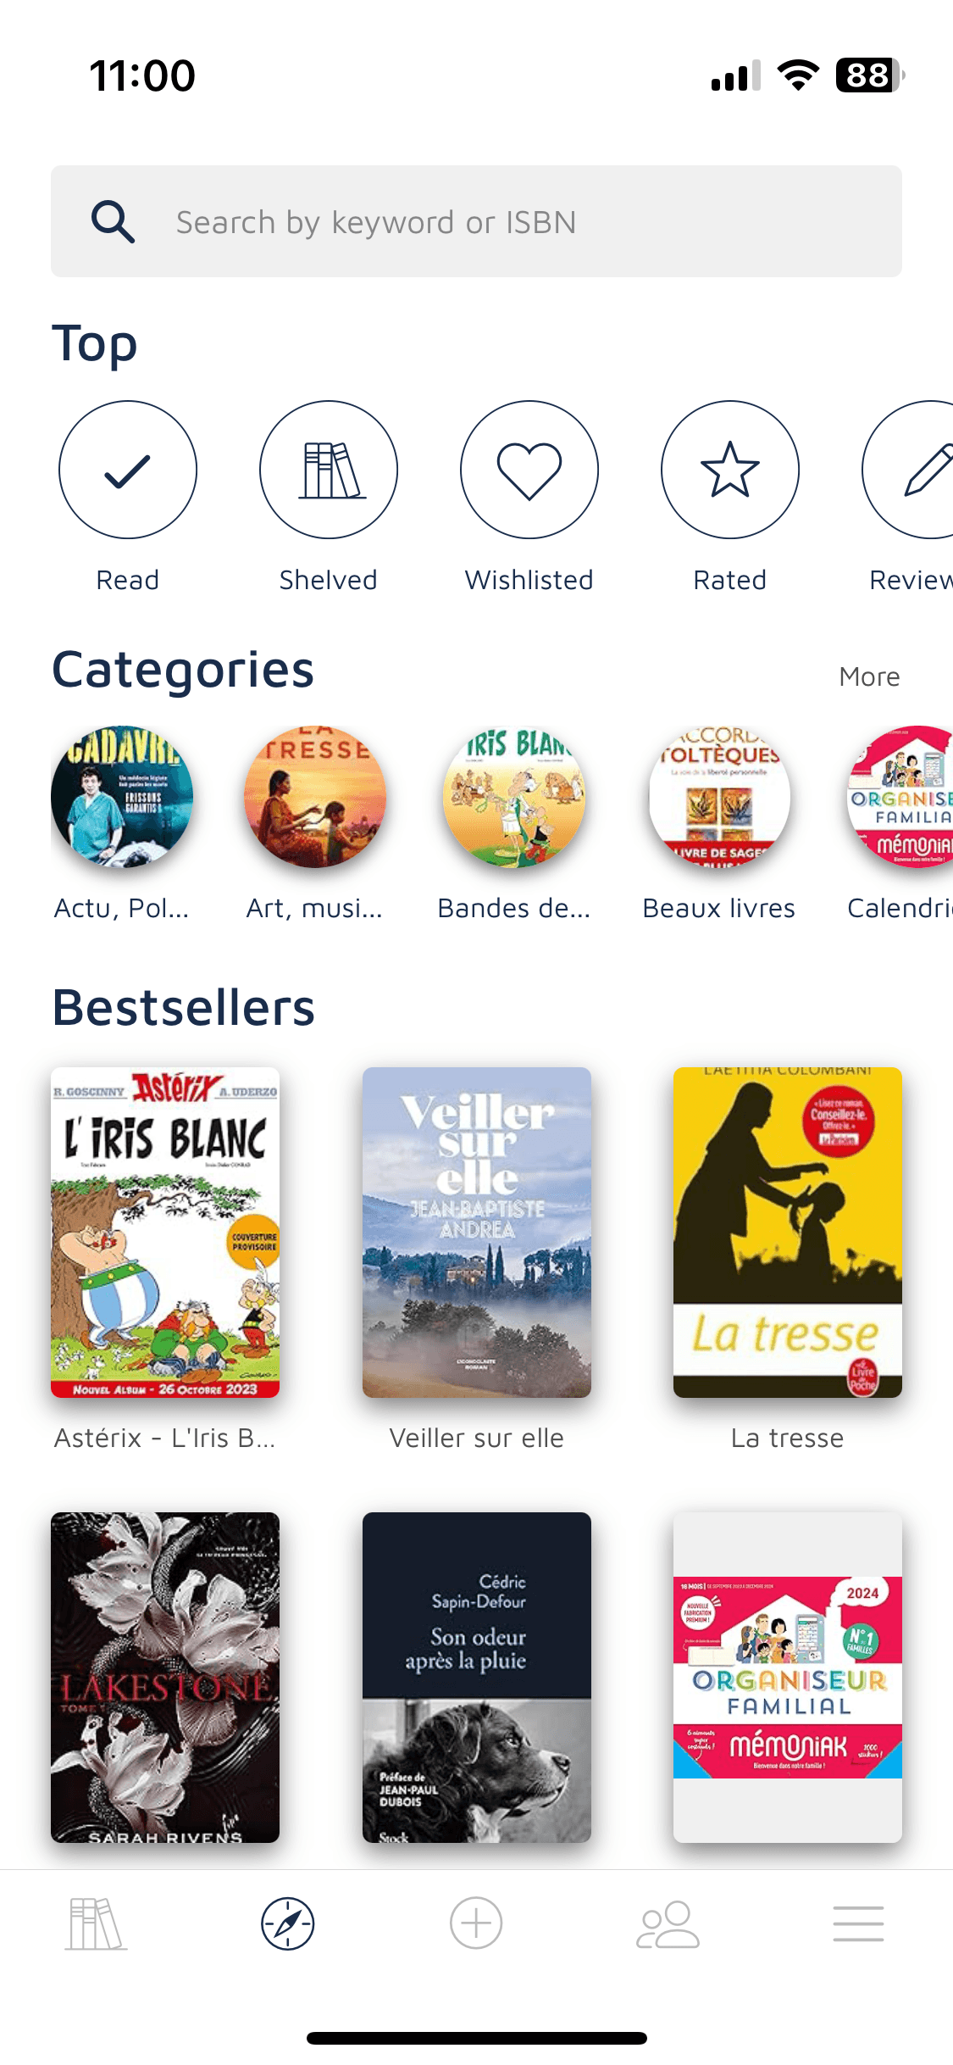Image resolution: width=953 pixels, height=2065 pixels.
Task: Open the Astérix L'Iris Blanc book cover
Action: pos(165,1232)
